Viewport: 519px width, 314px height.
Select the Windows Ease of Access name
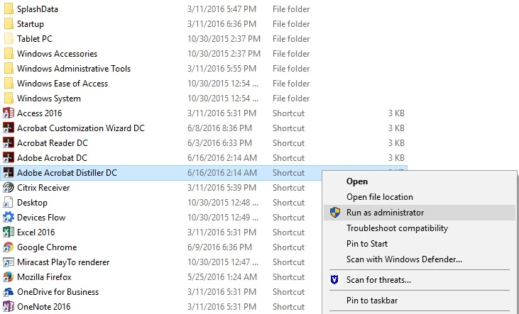tap(62, 84)
